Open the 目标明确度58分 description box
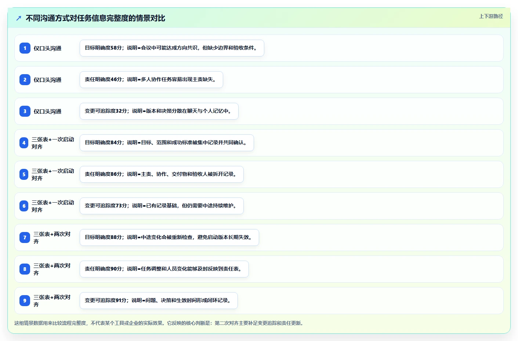Screen dimensions: 518x341 click(x=172, y=48)
